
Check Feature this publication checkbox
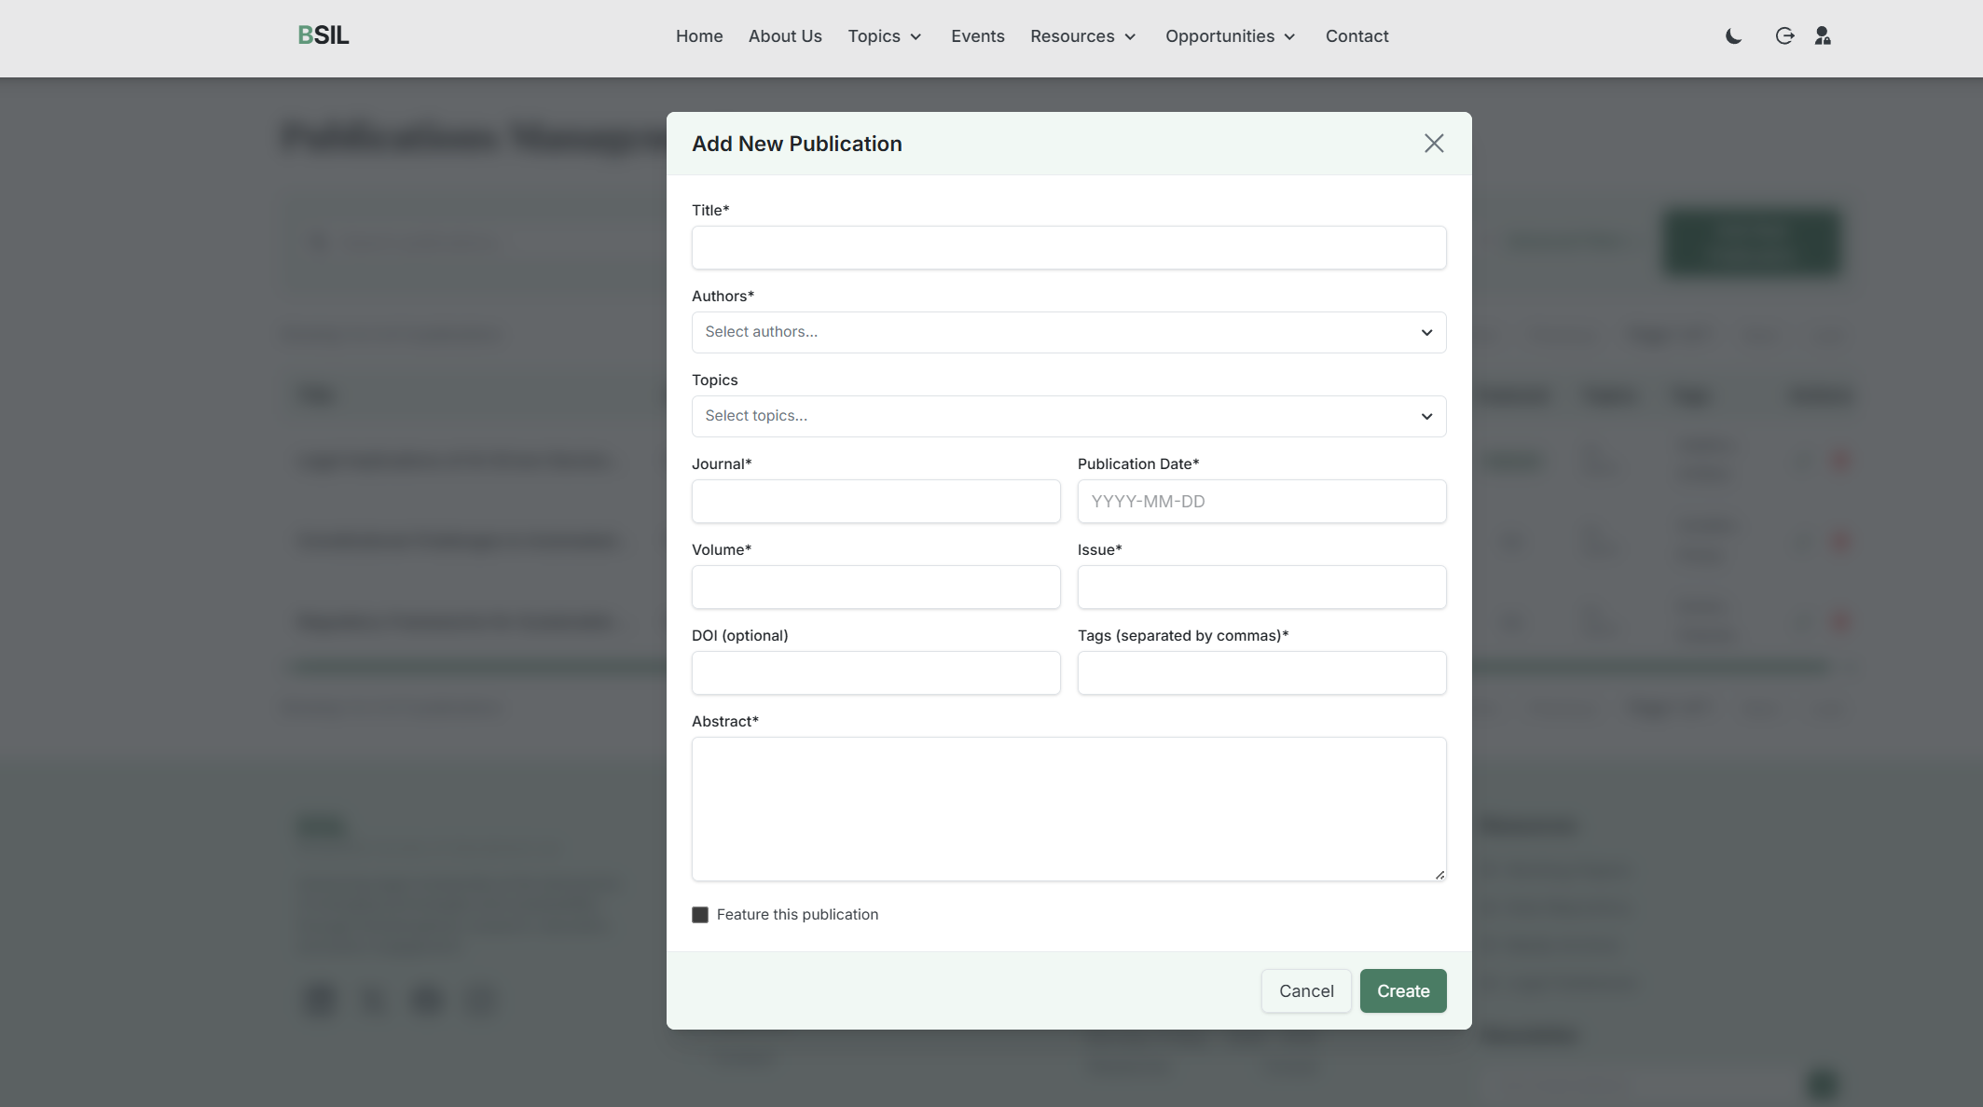click(x=700, y=915)
